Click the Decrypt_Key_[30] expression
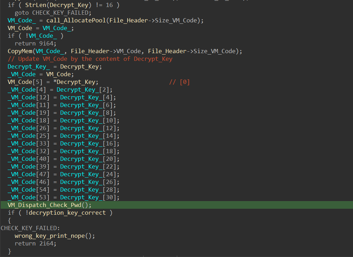The width and height of the screenshot is (353, 257). click(x=90, y=198)
